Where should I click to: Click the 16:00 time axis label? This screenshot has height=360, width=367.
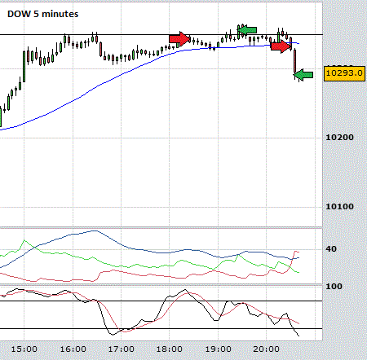(73, 349)
